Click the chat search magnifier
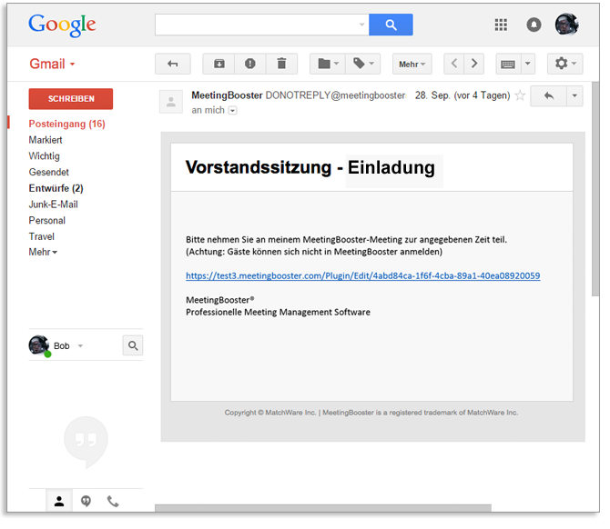 tap(133, 345)
